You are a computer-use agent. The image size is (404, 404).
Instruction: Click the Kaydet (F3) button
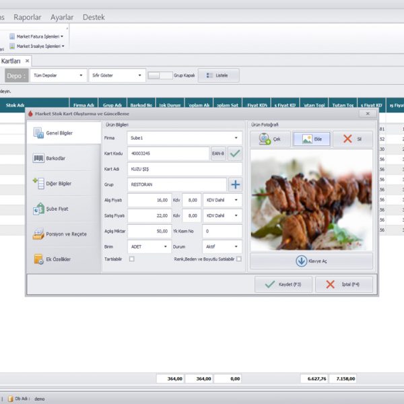283,284
